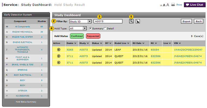Viewport: 207px width, 108px height.
Task: Click the Print link
Action: coord(179,5)
